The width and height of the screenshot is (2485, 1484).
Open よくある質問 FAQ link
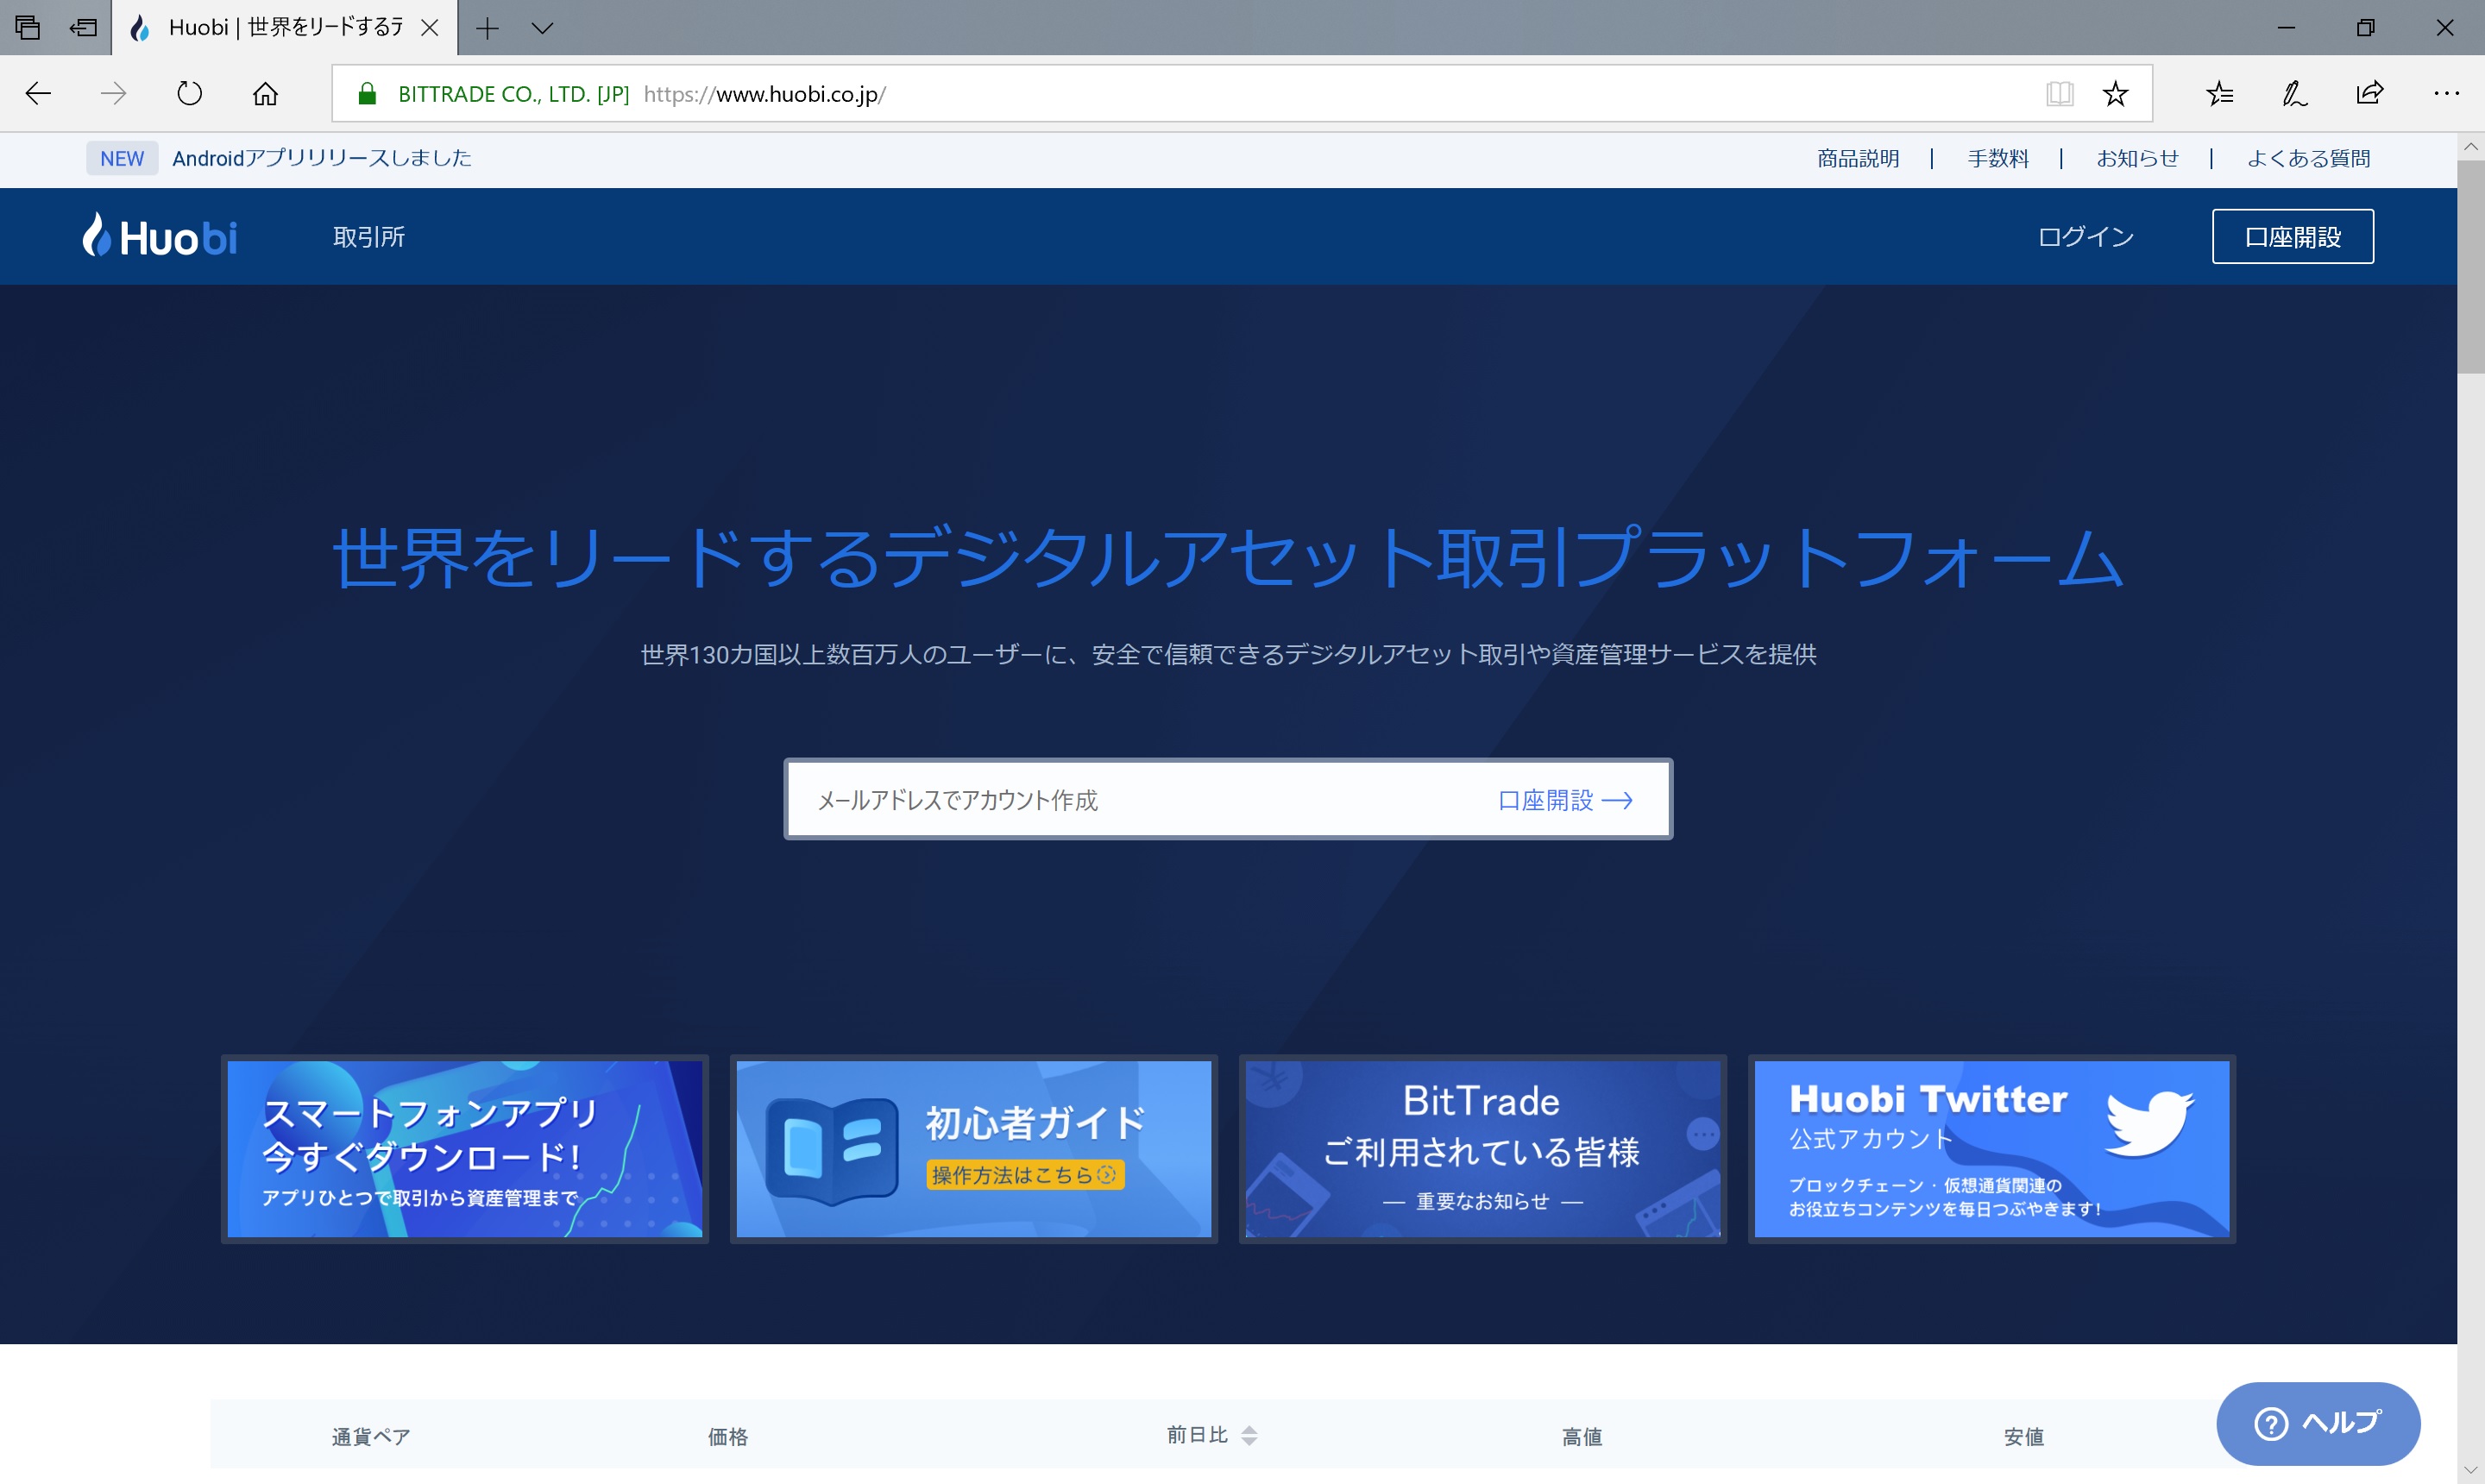(2308, 158)
